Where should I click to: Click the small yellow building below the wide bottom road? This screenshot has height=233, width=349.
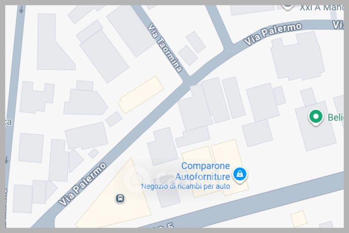[x=298, y=219]
